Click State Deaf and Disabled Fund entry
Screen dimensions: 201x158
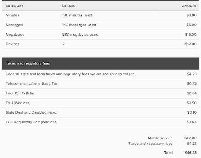coord(31,112)
